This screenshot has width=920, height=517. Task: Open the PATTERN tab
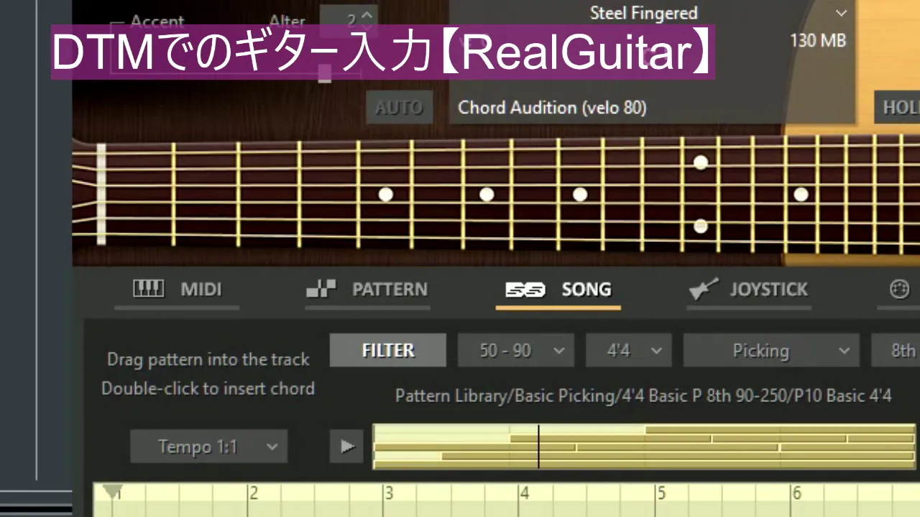[x=367, y=289]
